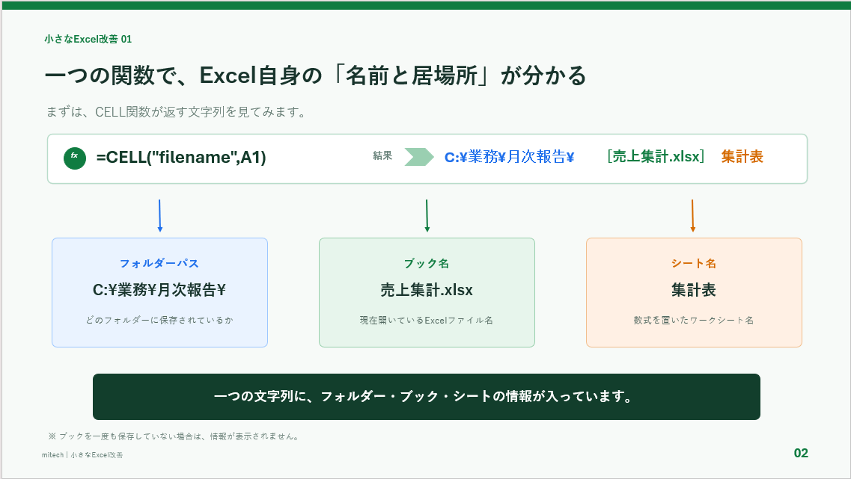This screenshot has width=851, height=479.
Task: Click the green downward arrow above ブック名
Action: pos(427,216)
